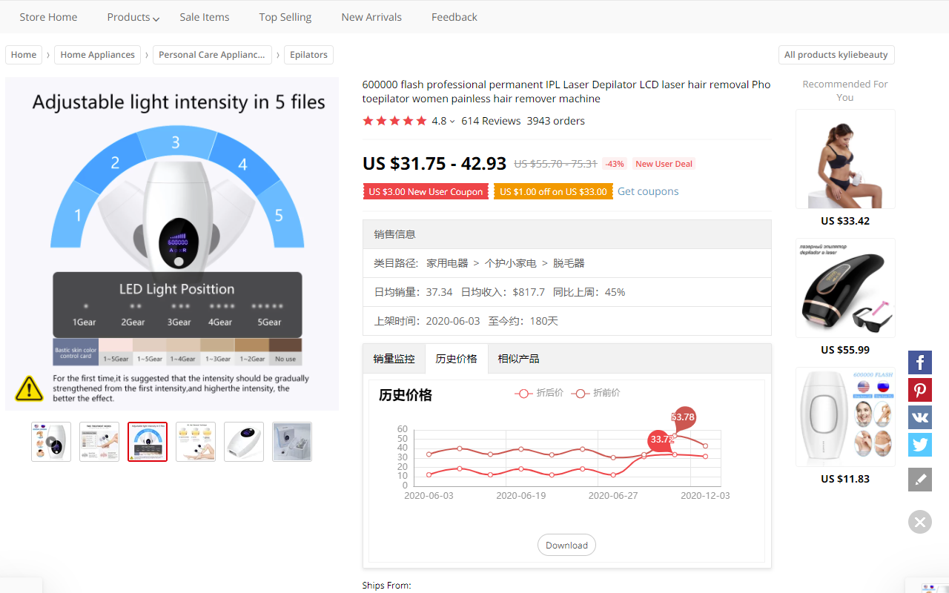Image resolution: width=949 pixels, height=593 pixels.
Task: Expand the Products menu arrow
Action: [x=156, y=19]
